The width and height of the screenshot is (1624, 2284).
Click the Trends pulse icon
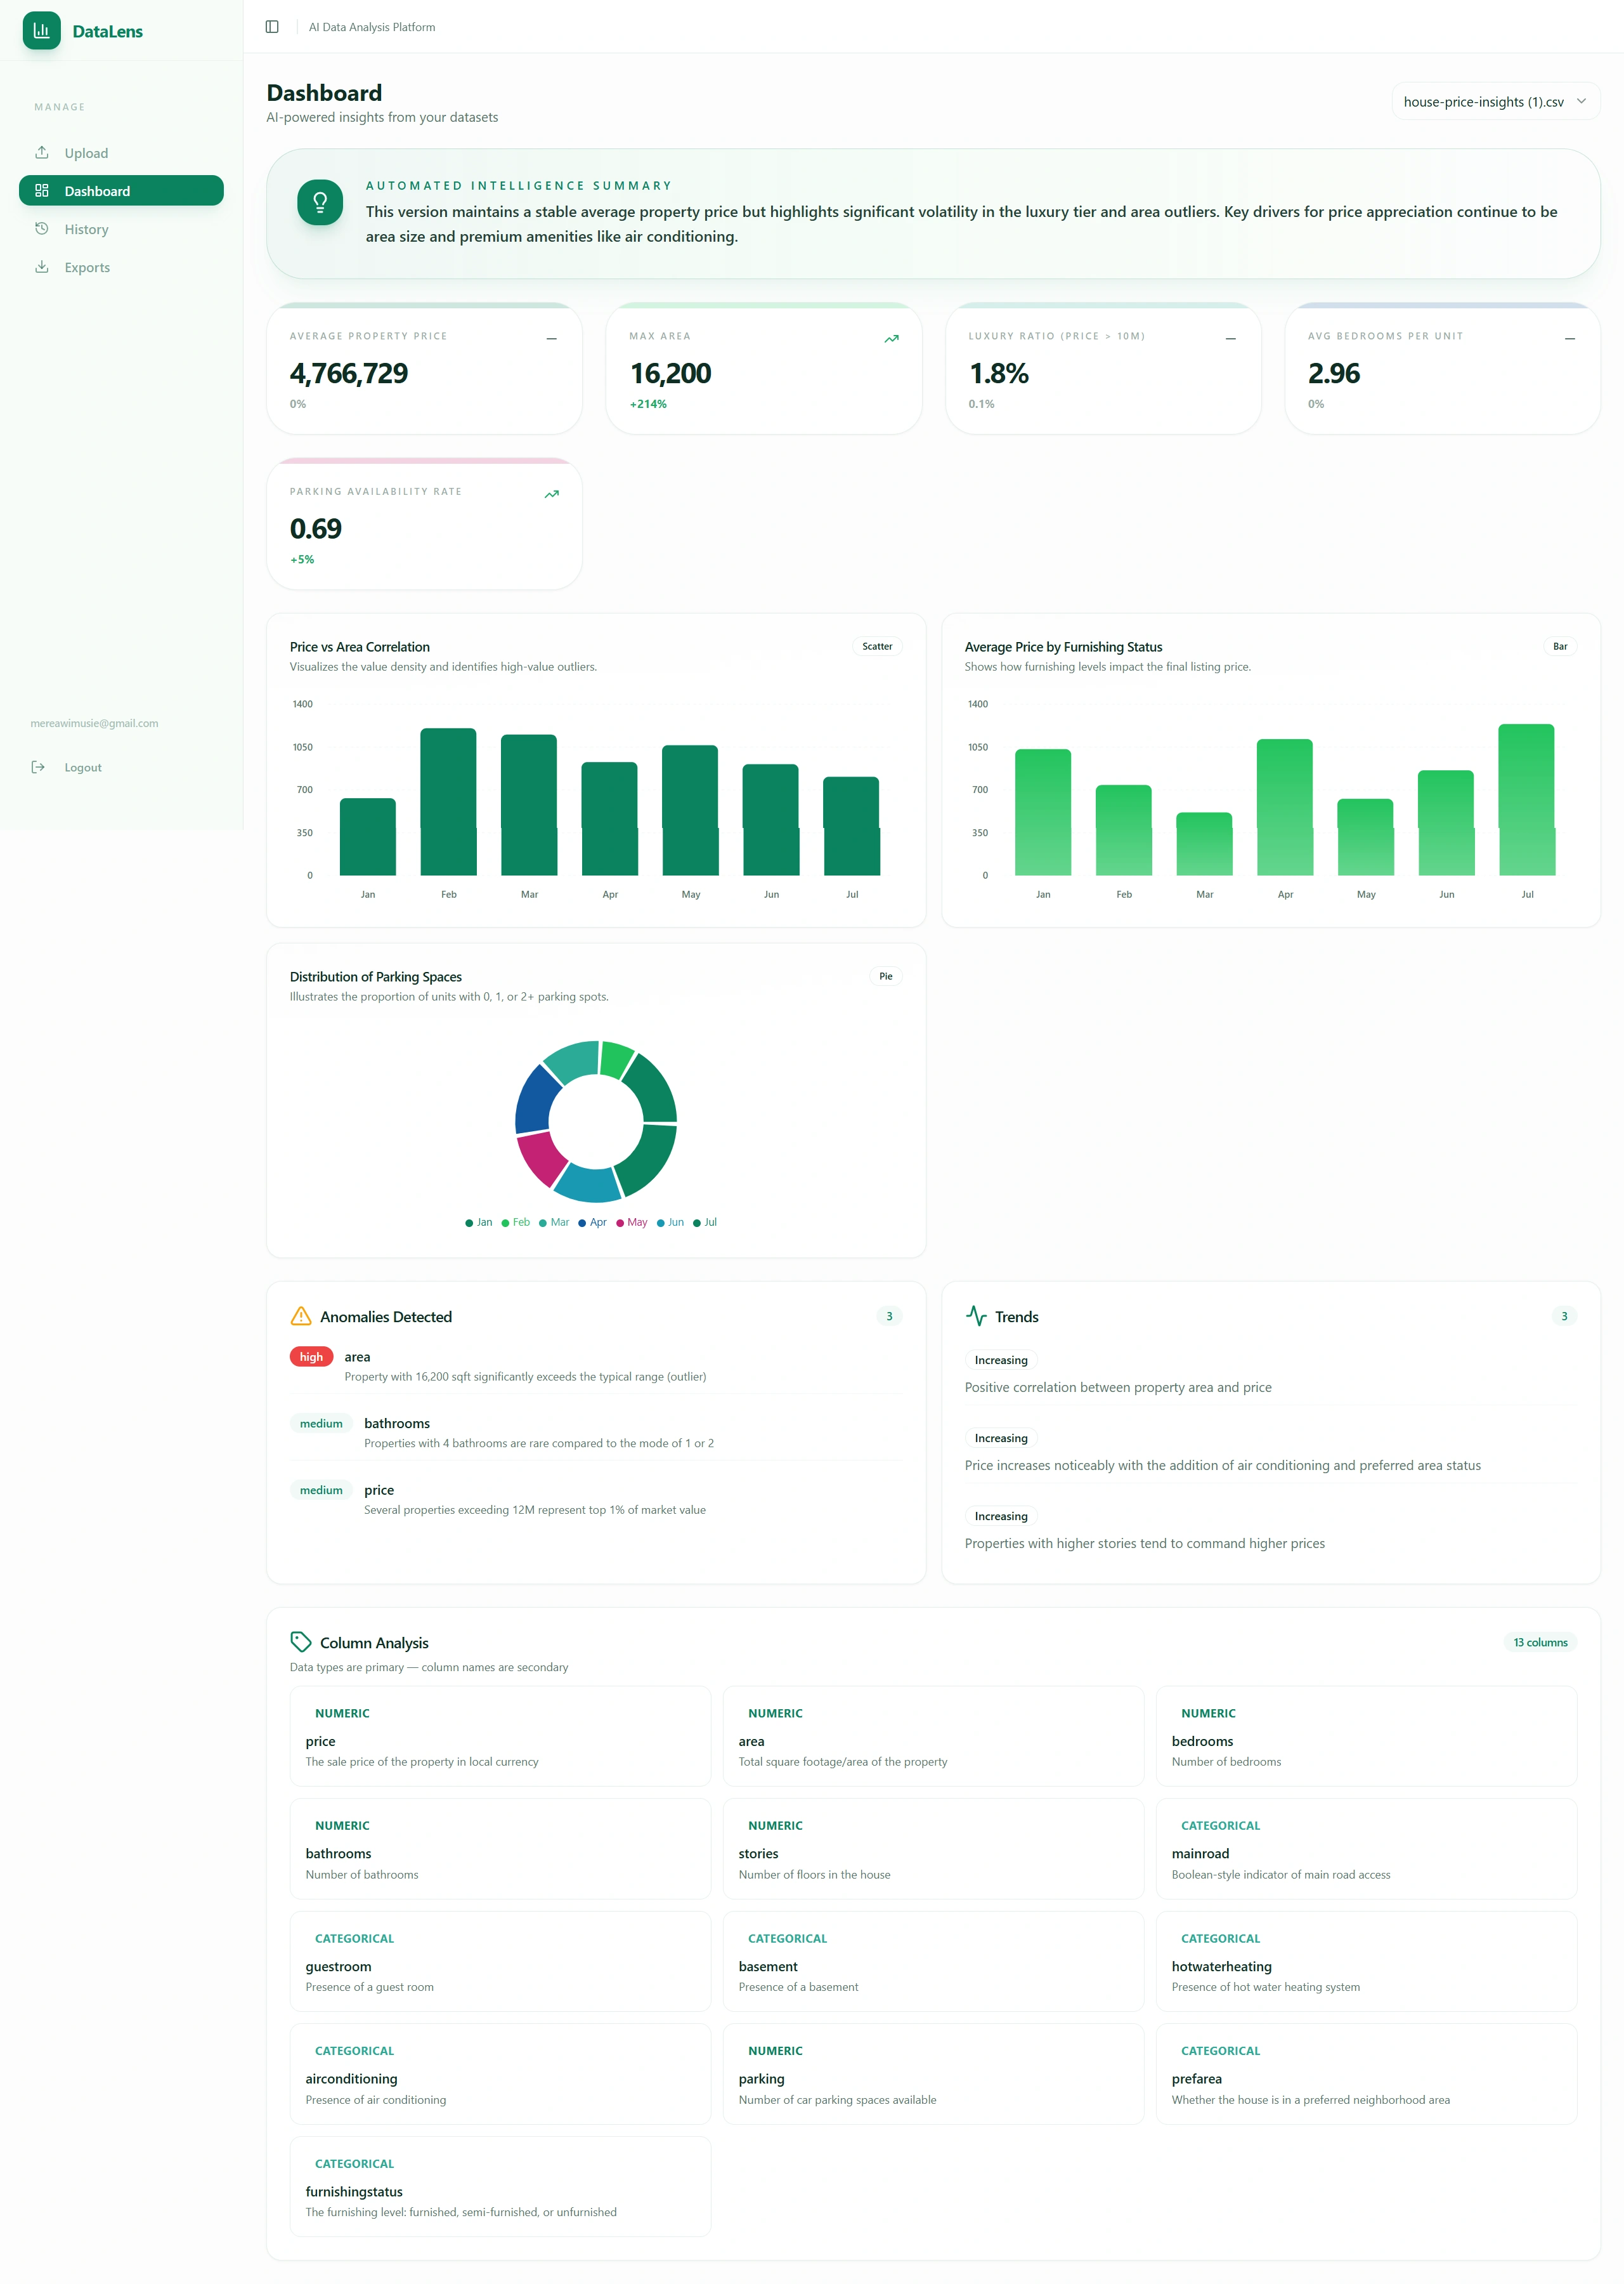coord(976,1316)
